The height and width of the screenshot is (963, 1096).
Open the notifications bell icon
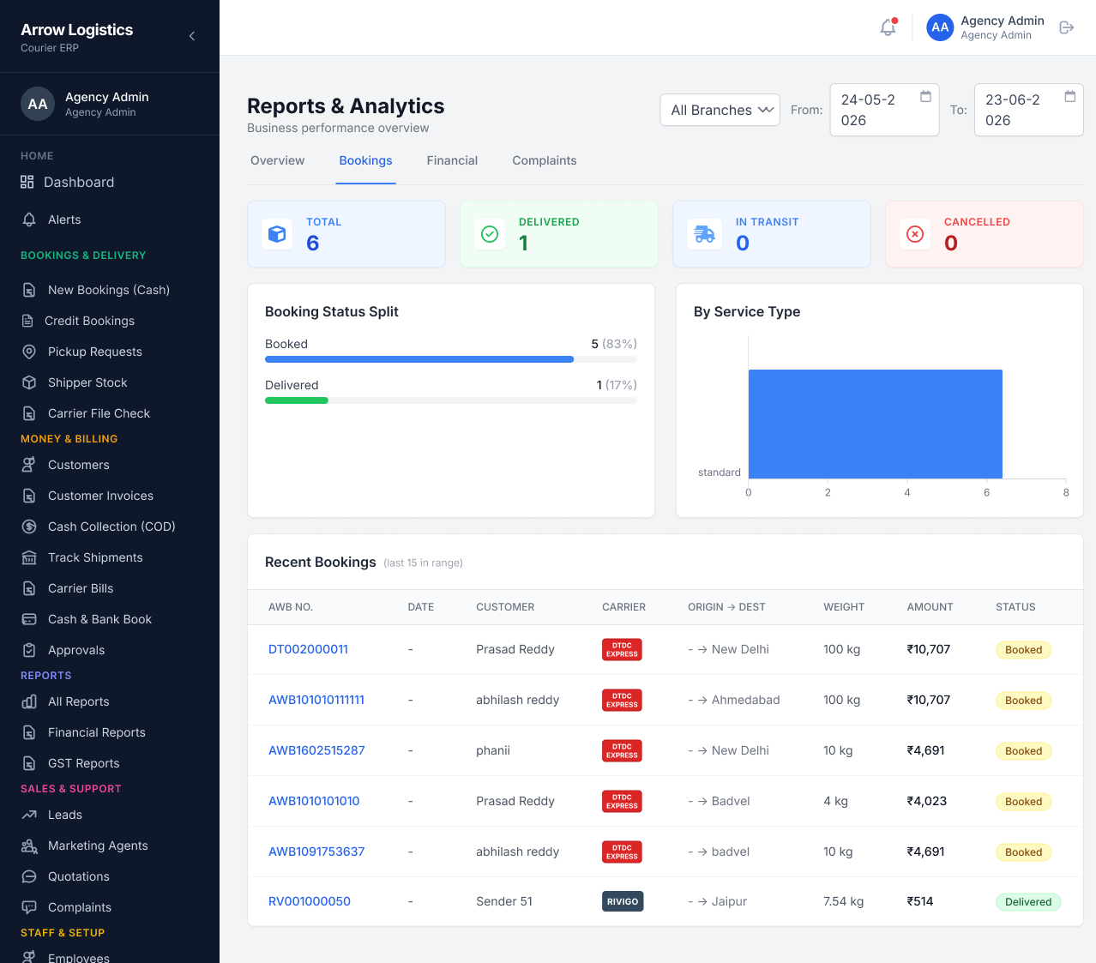[x=888, y=27]
